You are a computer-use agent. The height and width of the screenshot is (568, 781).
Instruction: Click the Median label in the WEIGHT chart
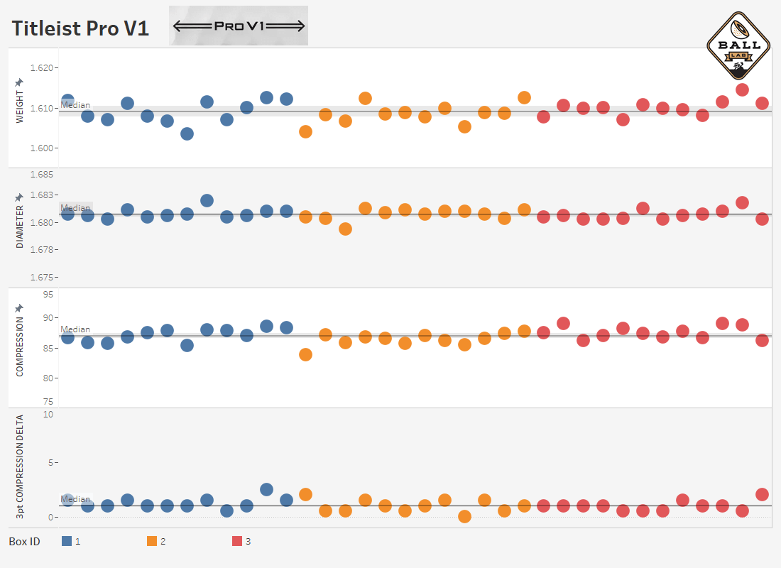[x=75, y=105]
